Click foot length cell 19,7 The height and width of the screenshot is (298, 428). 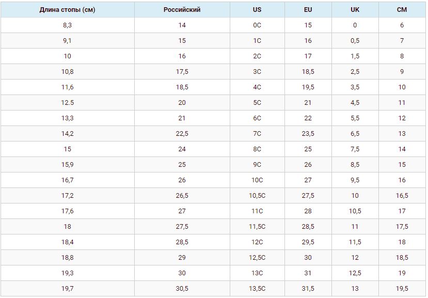click(67, 289)
